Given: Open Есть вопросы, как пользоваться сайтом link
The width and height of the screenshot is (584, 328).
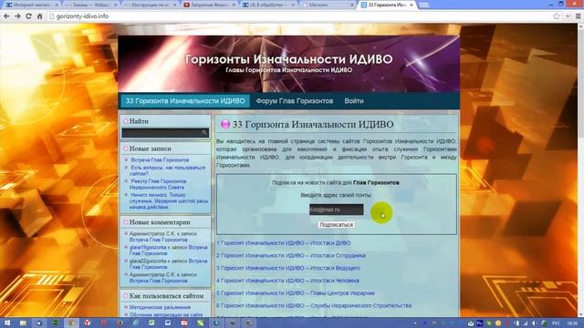Looking at the screenshot, I should click(167, 170).
